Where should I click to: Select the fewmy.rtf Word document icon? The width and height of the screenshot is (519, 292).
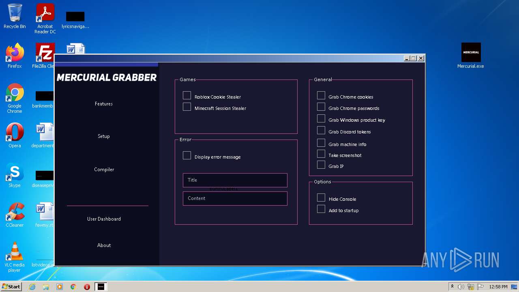click(x=44, y=215)
